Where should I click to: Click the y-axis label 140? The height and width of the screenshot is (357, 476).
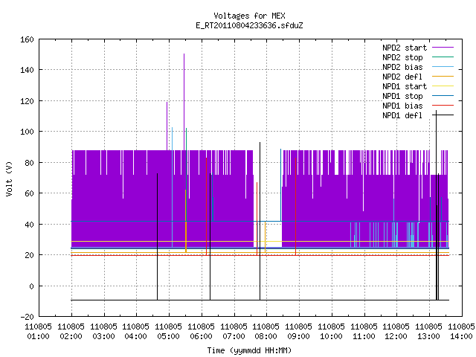tap(27, 70)
